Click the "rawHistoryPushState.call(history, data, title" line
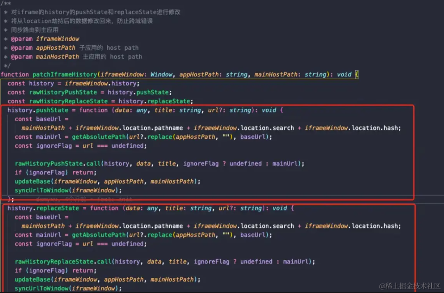444x293 pixels. coord(160,164)
